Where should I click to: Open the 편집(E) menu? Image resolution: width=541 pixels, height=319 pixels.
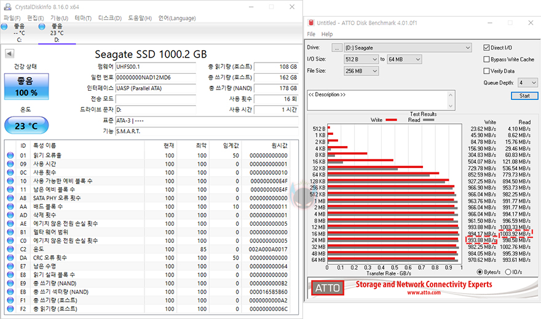pos(36,18)
